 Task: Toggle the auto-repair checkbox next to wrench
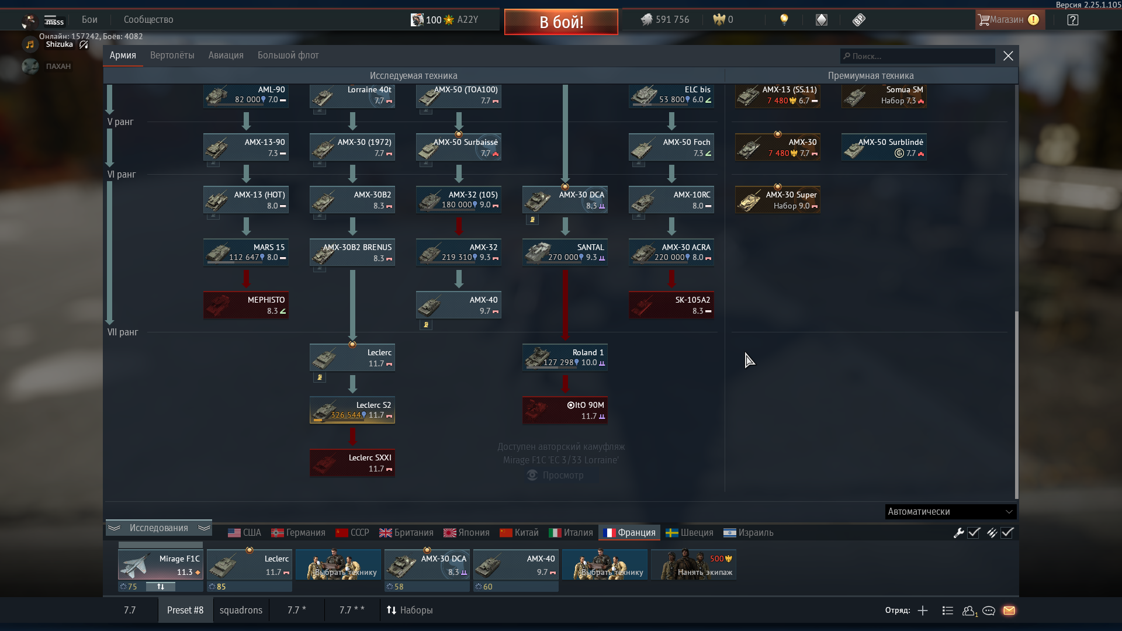(x=974, y=533)
